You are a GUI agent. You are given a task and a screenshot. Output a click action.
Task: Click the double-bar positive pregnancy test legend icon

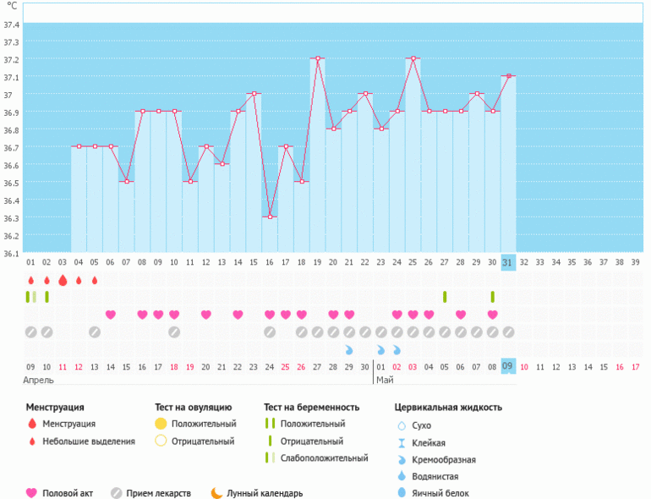tap(270, 424)
